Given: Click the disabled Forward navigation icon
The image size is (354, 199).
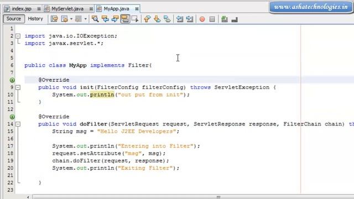Looking at the screenshot, I should coord(79,19).
